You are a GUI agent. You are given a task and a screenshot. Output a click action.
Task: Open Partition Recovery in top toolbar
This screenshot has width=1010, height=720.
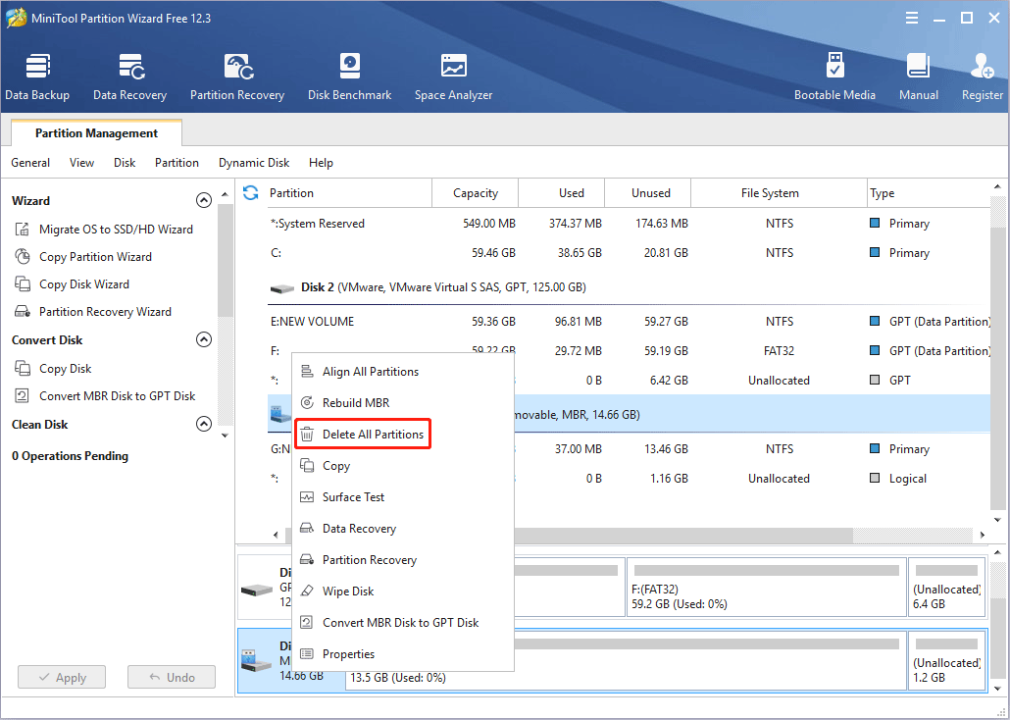tap(237, 77)
